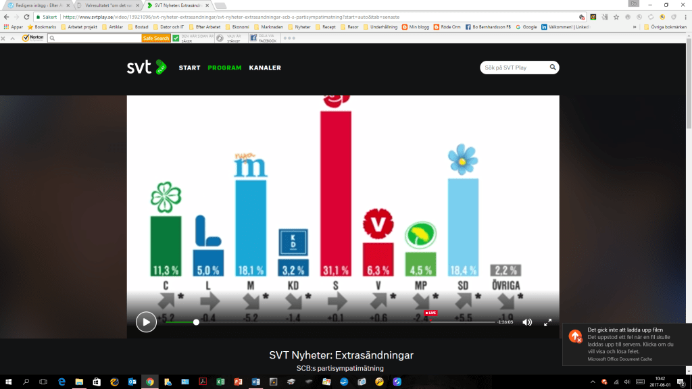Viewport: 692px width, 389px height.
Task: Switch to the Valresultatet browser tab
Action: 106,5
